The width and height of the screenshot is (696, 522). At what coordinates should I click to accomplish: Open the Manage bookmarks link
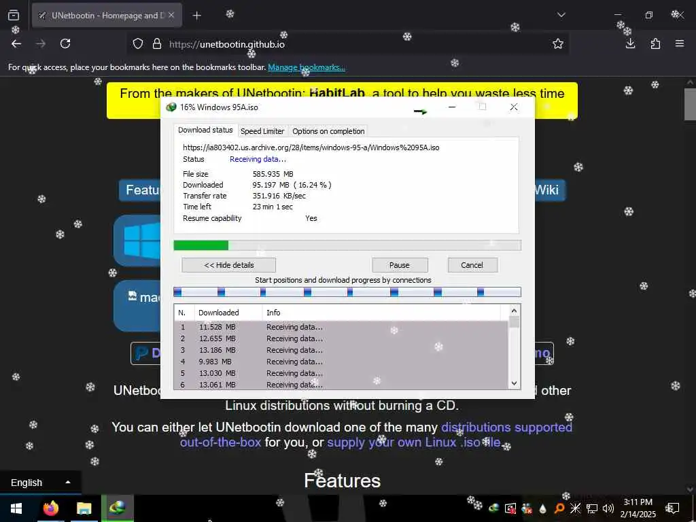[307, 67]
